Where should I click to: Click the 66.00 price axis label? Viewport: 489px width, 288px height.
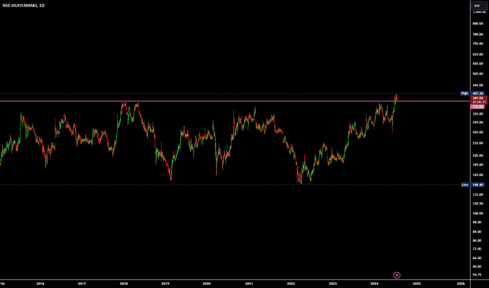477,258
